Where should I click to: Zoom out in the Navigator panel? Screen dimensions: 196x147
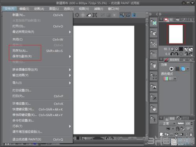(172, 49)
